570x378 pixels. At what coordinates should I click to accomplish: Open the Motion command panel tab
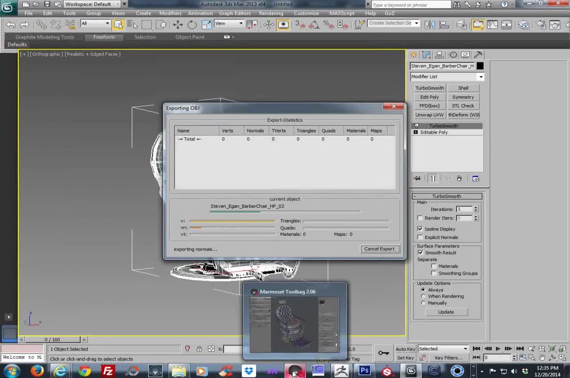453,54
